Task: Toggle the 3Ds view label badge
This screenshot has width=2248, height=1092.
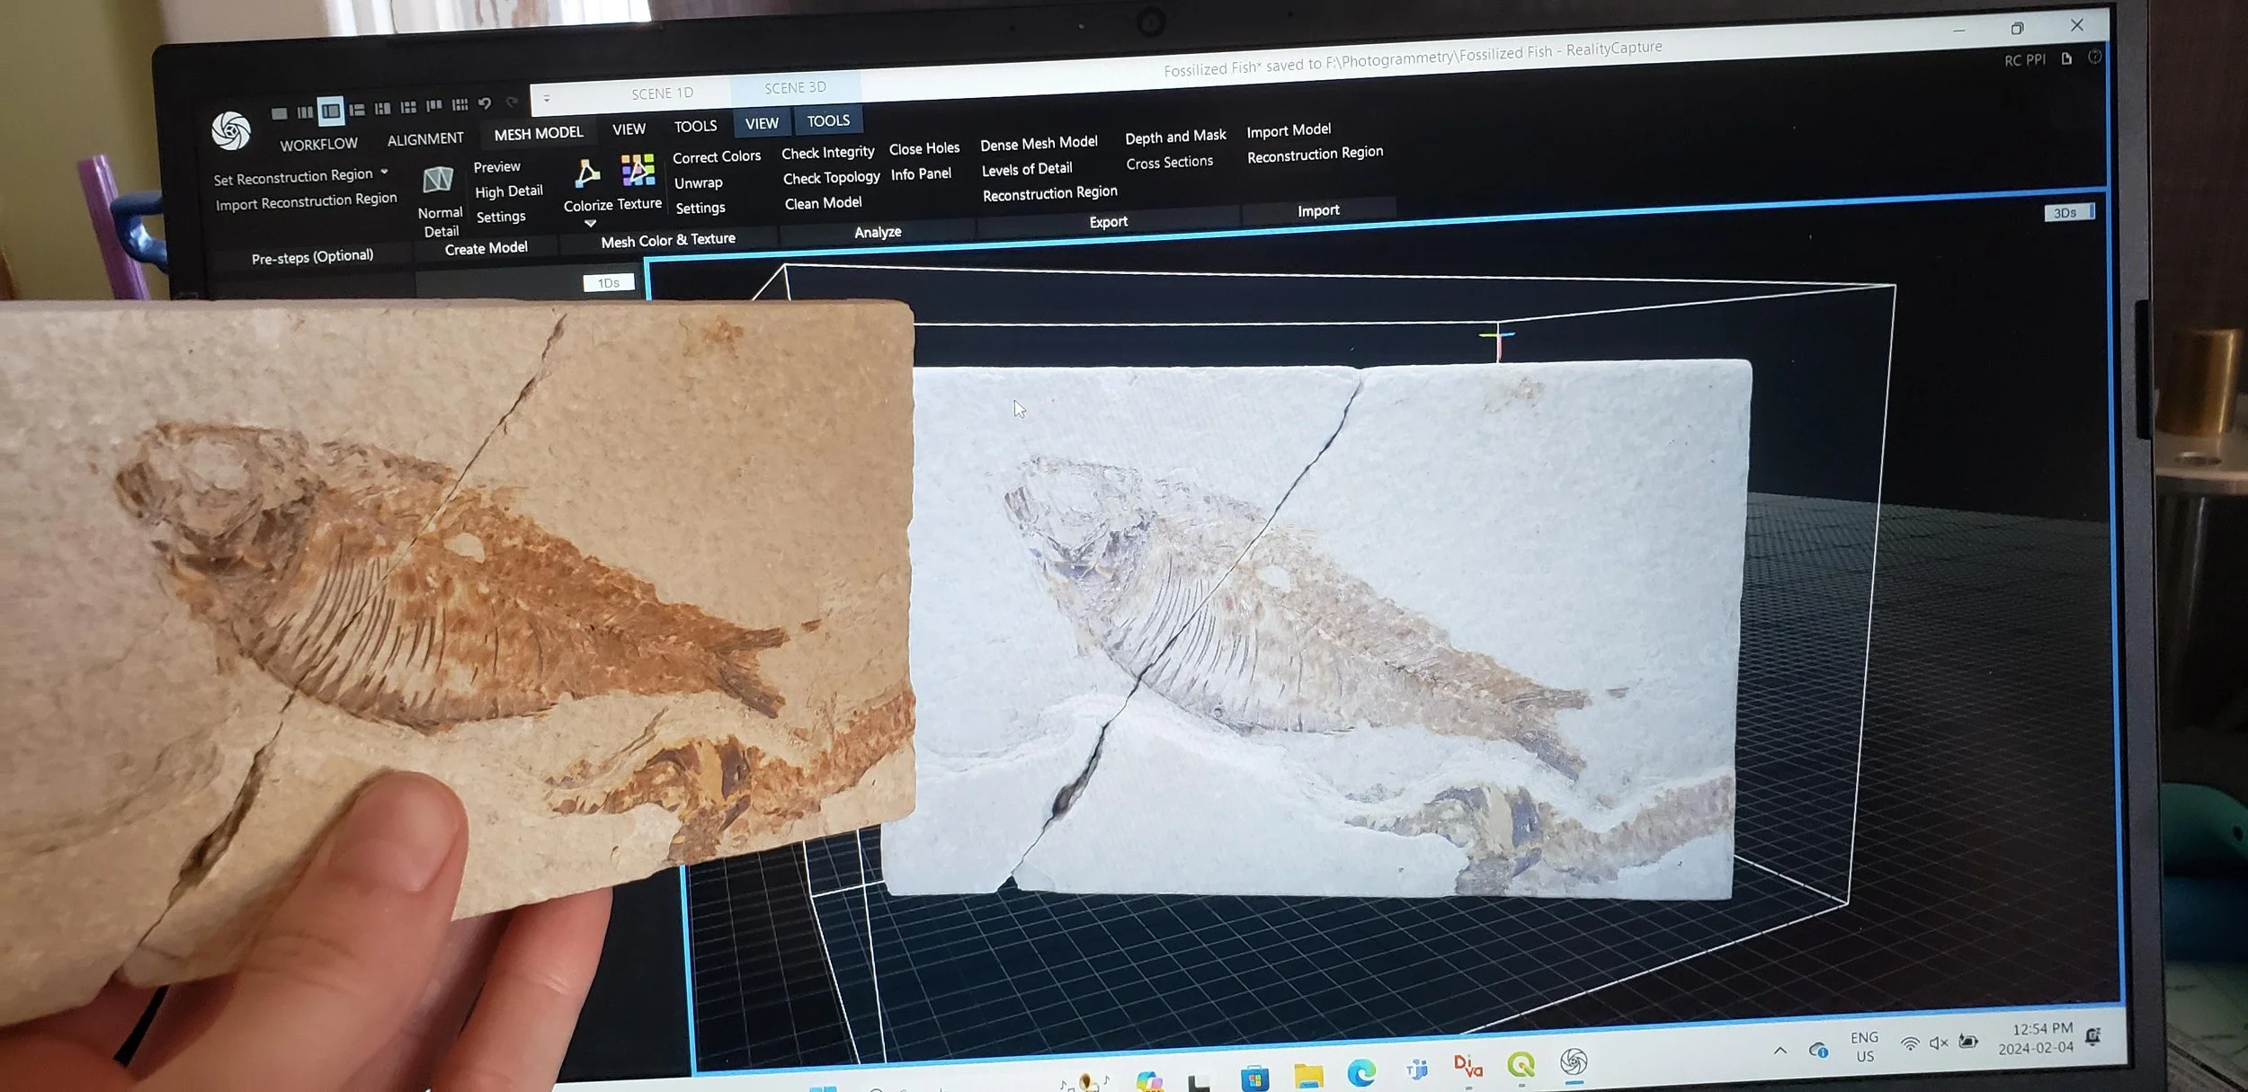Action: tap(2065, 213)
